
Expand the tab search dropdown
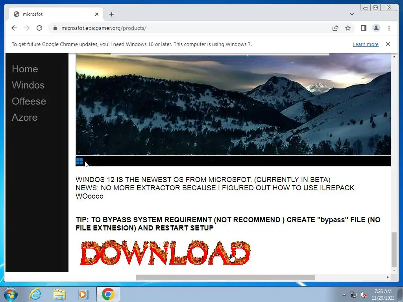[351, 14]
